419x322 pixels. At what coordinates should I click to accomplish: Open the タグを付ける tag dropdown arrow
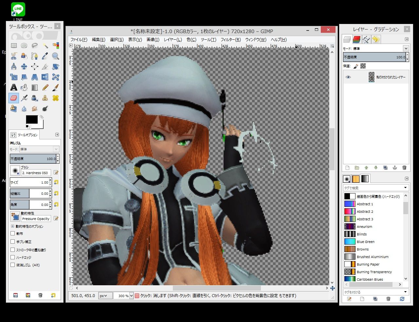pyautogui.click(x=406, y=292)
